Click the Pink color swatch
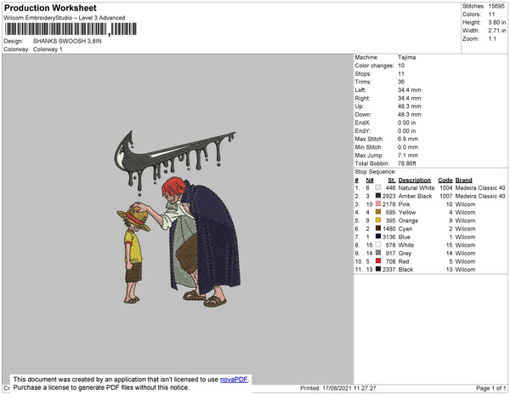 coord(378,203)
